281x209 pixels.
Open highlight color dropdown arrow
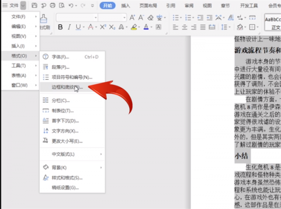(x=139, y=28)
